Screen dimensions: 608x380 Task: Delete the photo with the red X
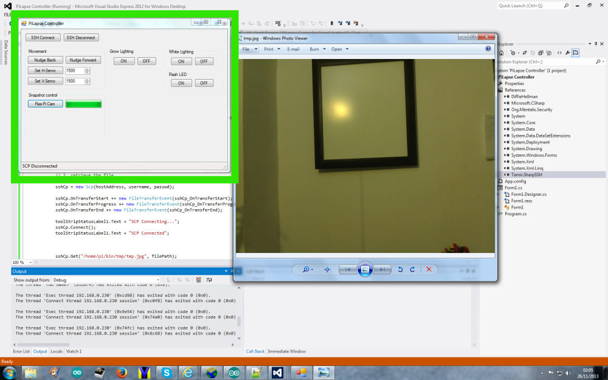point(429,269)
